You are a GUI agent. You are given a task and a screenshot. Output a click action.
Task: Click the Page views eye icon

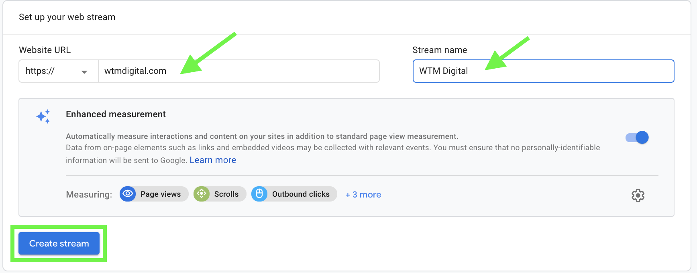click(128, 194)
